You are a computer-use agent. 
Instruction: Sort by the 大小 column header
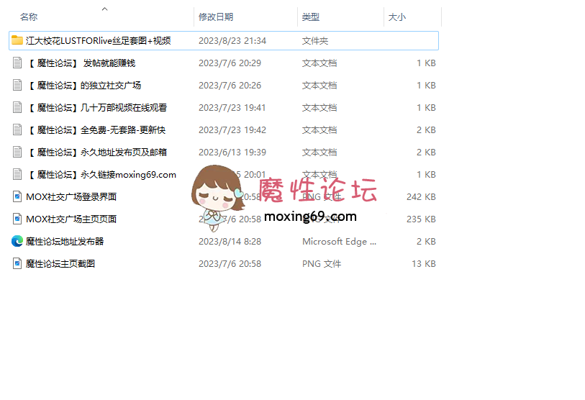click(397, 17)
